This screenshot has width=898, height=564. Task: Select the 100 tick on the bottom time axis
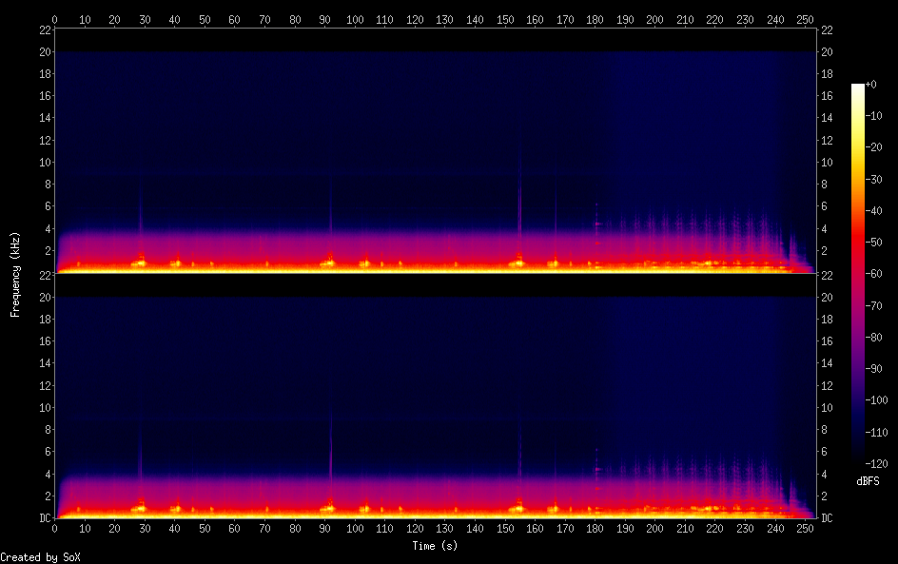click(355, 529)
